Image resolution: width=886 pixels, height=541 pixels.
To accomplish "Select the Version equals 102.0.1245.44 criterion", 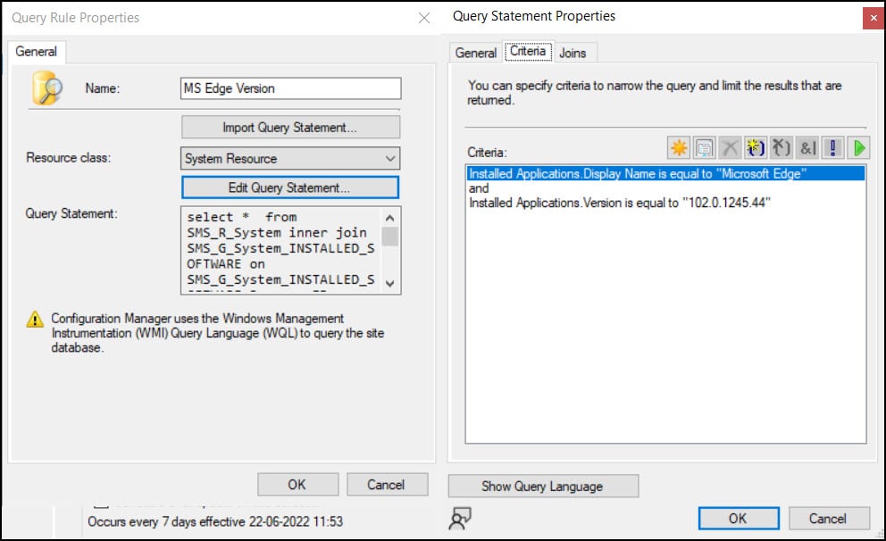I will pyautogui.click(x=620, y=203).
